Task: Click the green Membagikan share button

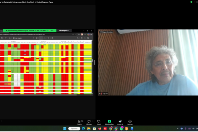Action: pos(110,122)
